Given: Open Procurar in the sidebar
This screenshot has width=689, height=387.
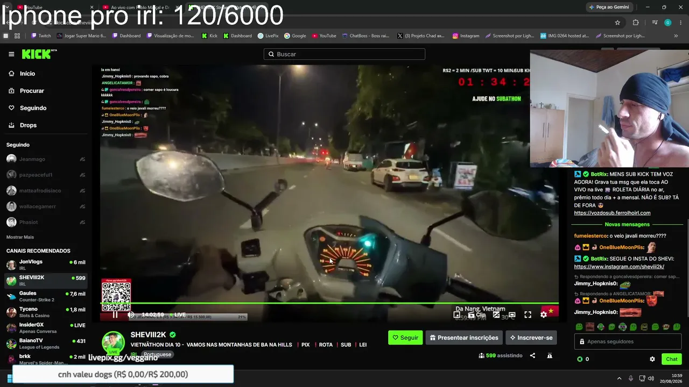Looking at the screenshot, I should click(32, 91).
